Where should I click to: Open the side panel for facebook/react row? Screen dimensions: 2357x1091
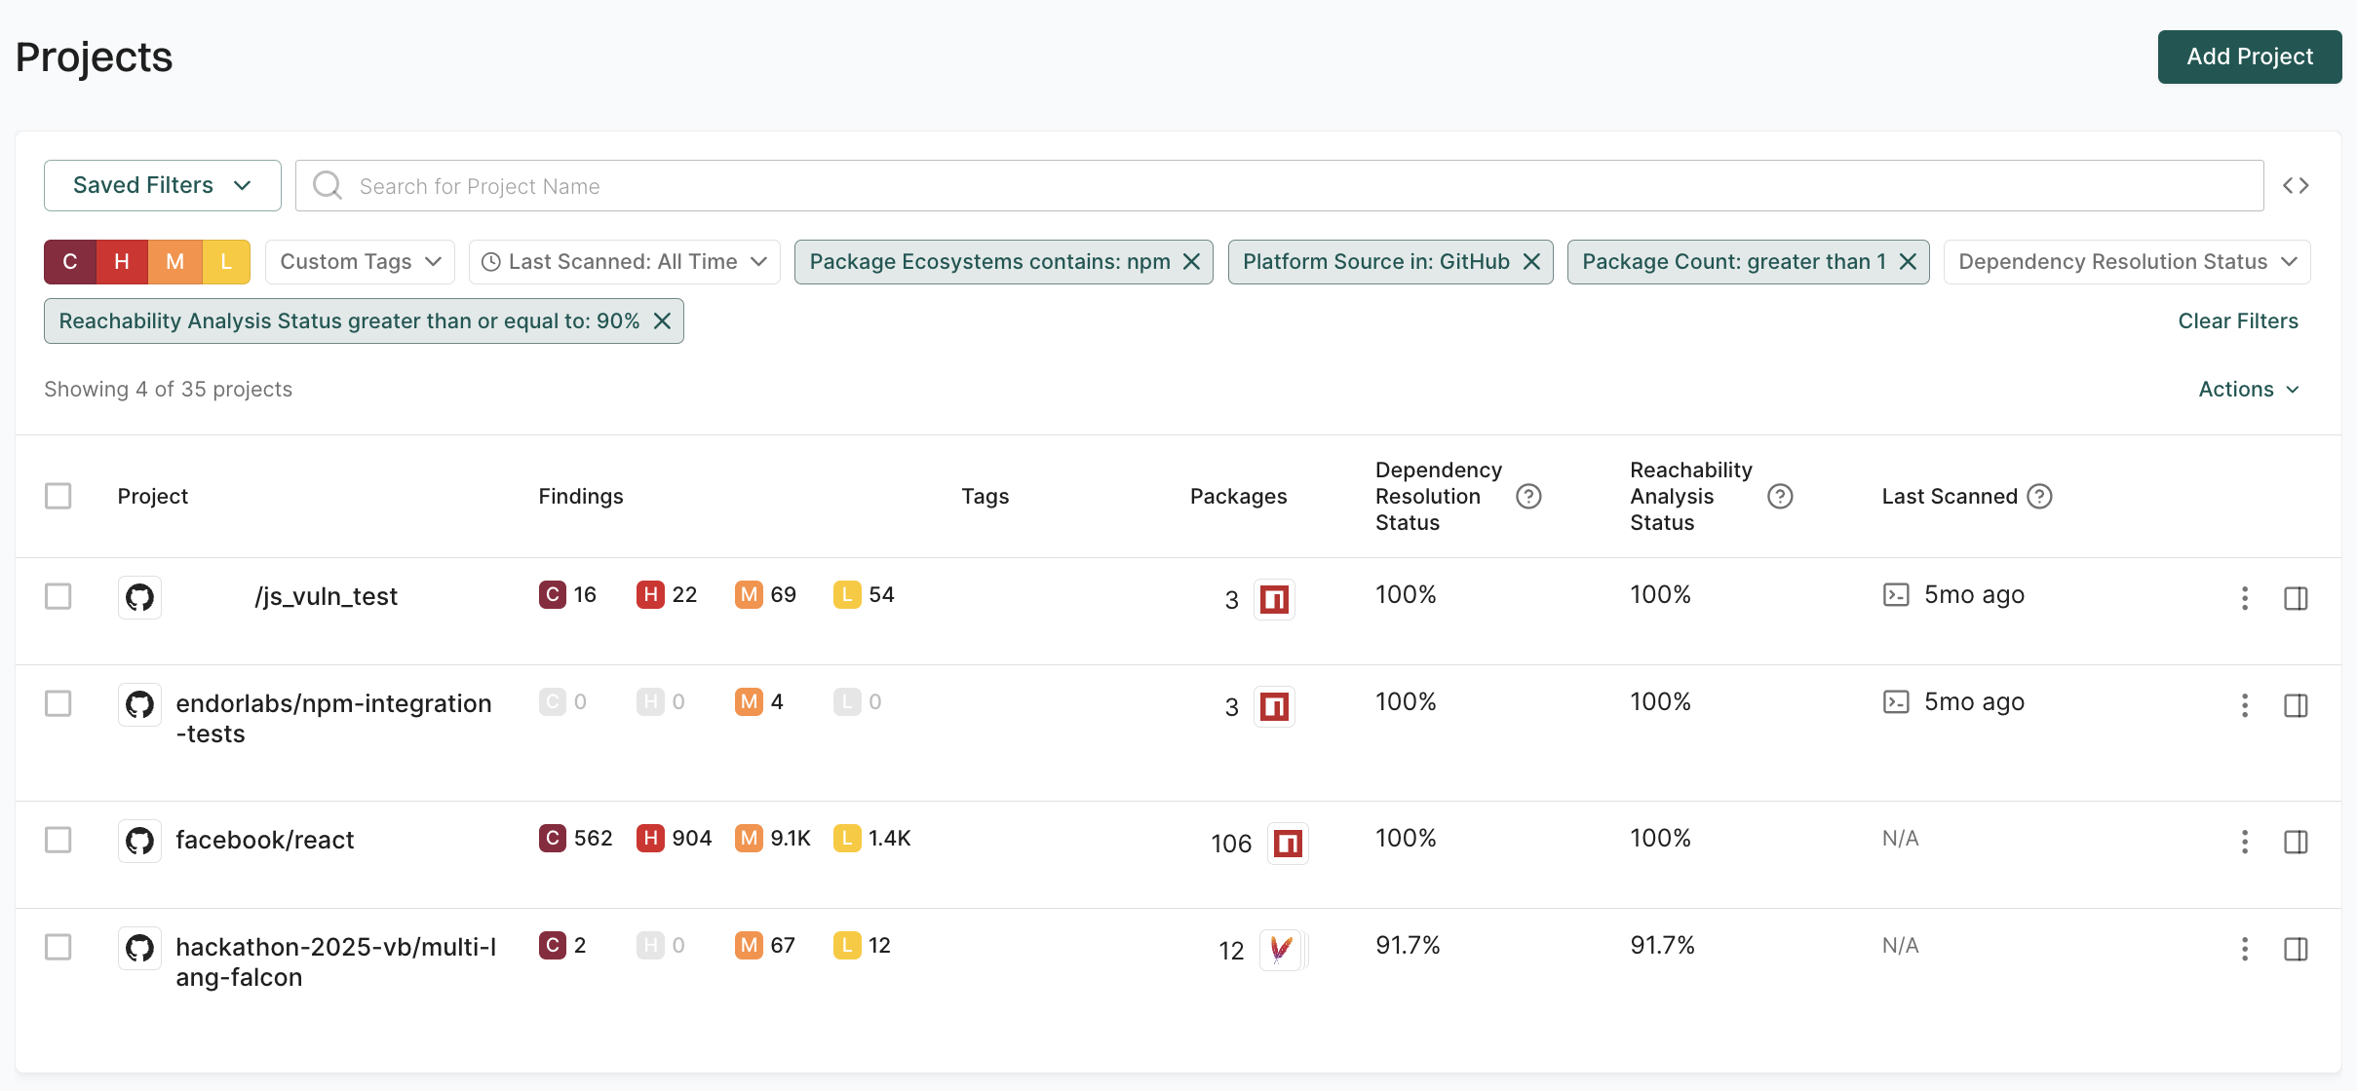2296,842
